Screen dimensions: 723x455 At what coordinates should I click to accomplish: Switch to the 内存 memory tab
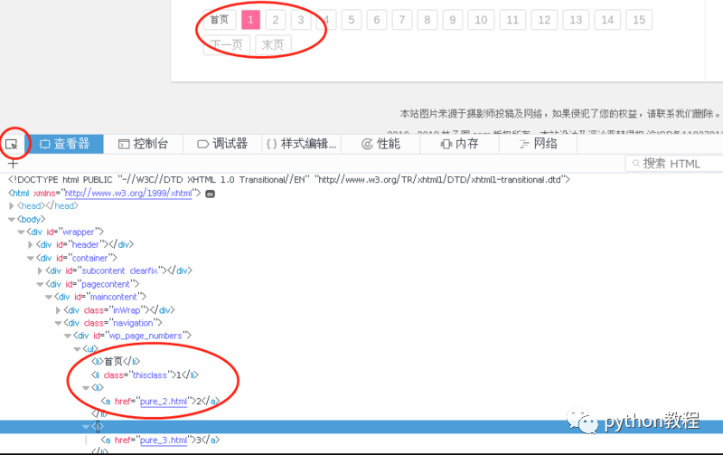point(459,144)
